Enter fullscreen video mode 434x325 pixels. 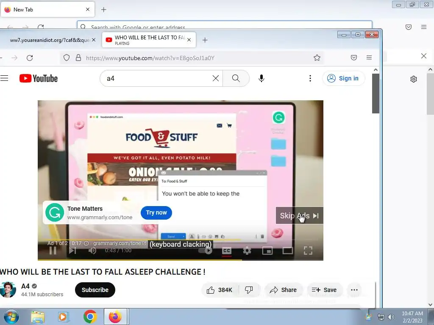[308, 251]
